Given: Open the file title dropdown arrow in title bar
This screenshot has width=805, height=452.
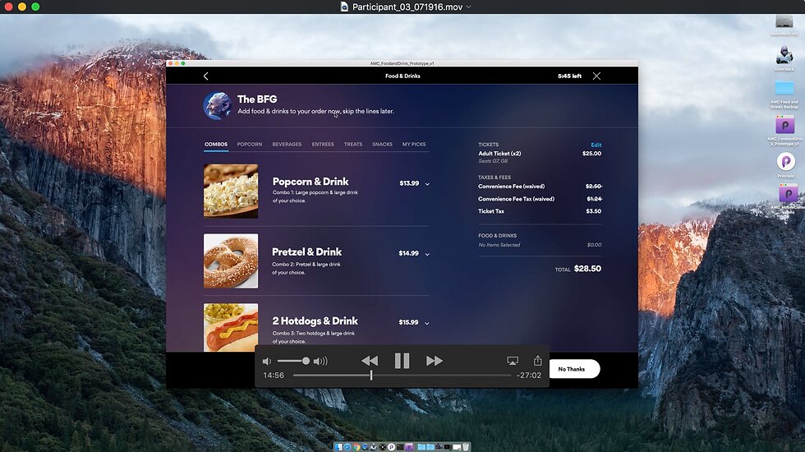Looking at the screenshot, I should coord(468,7).
